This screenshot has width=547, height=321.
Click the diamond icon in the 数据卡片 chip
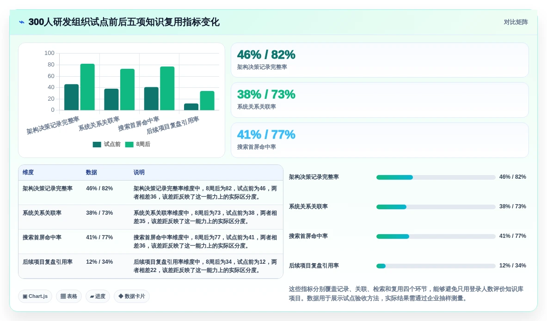[x=121, y=296]
